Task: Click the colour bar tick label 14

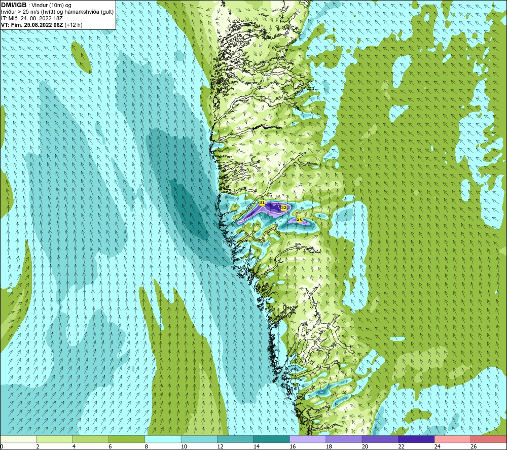Action: [x=257, y=446]
